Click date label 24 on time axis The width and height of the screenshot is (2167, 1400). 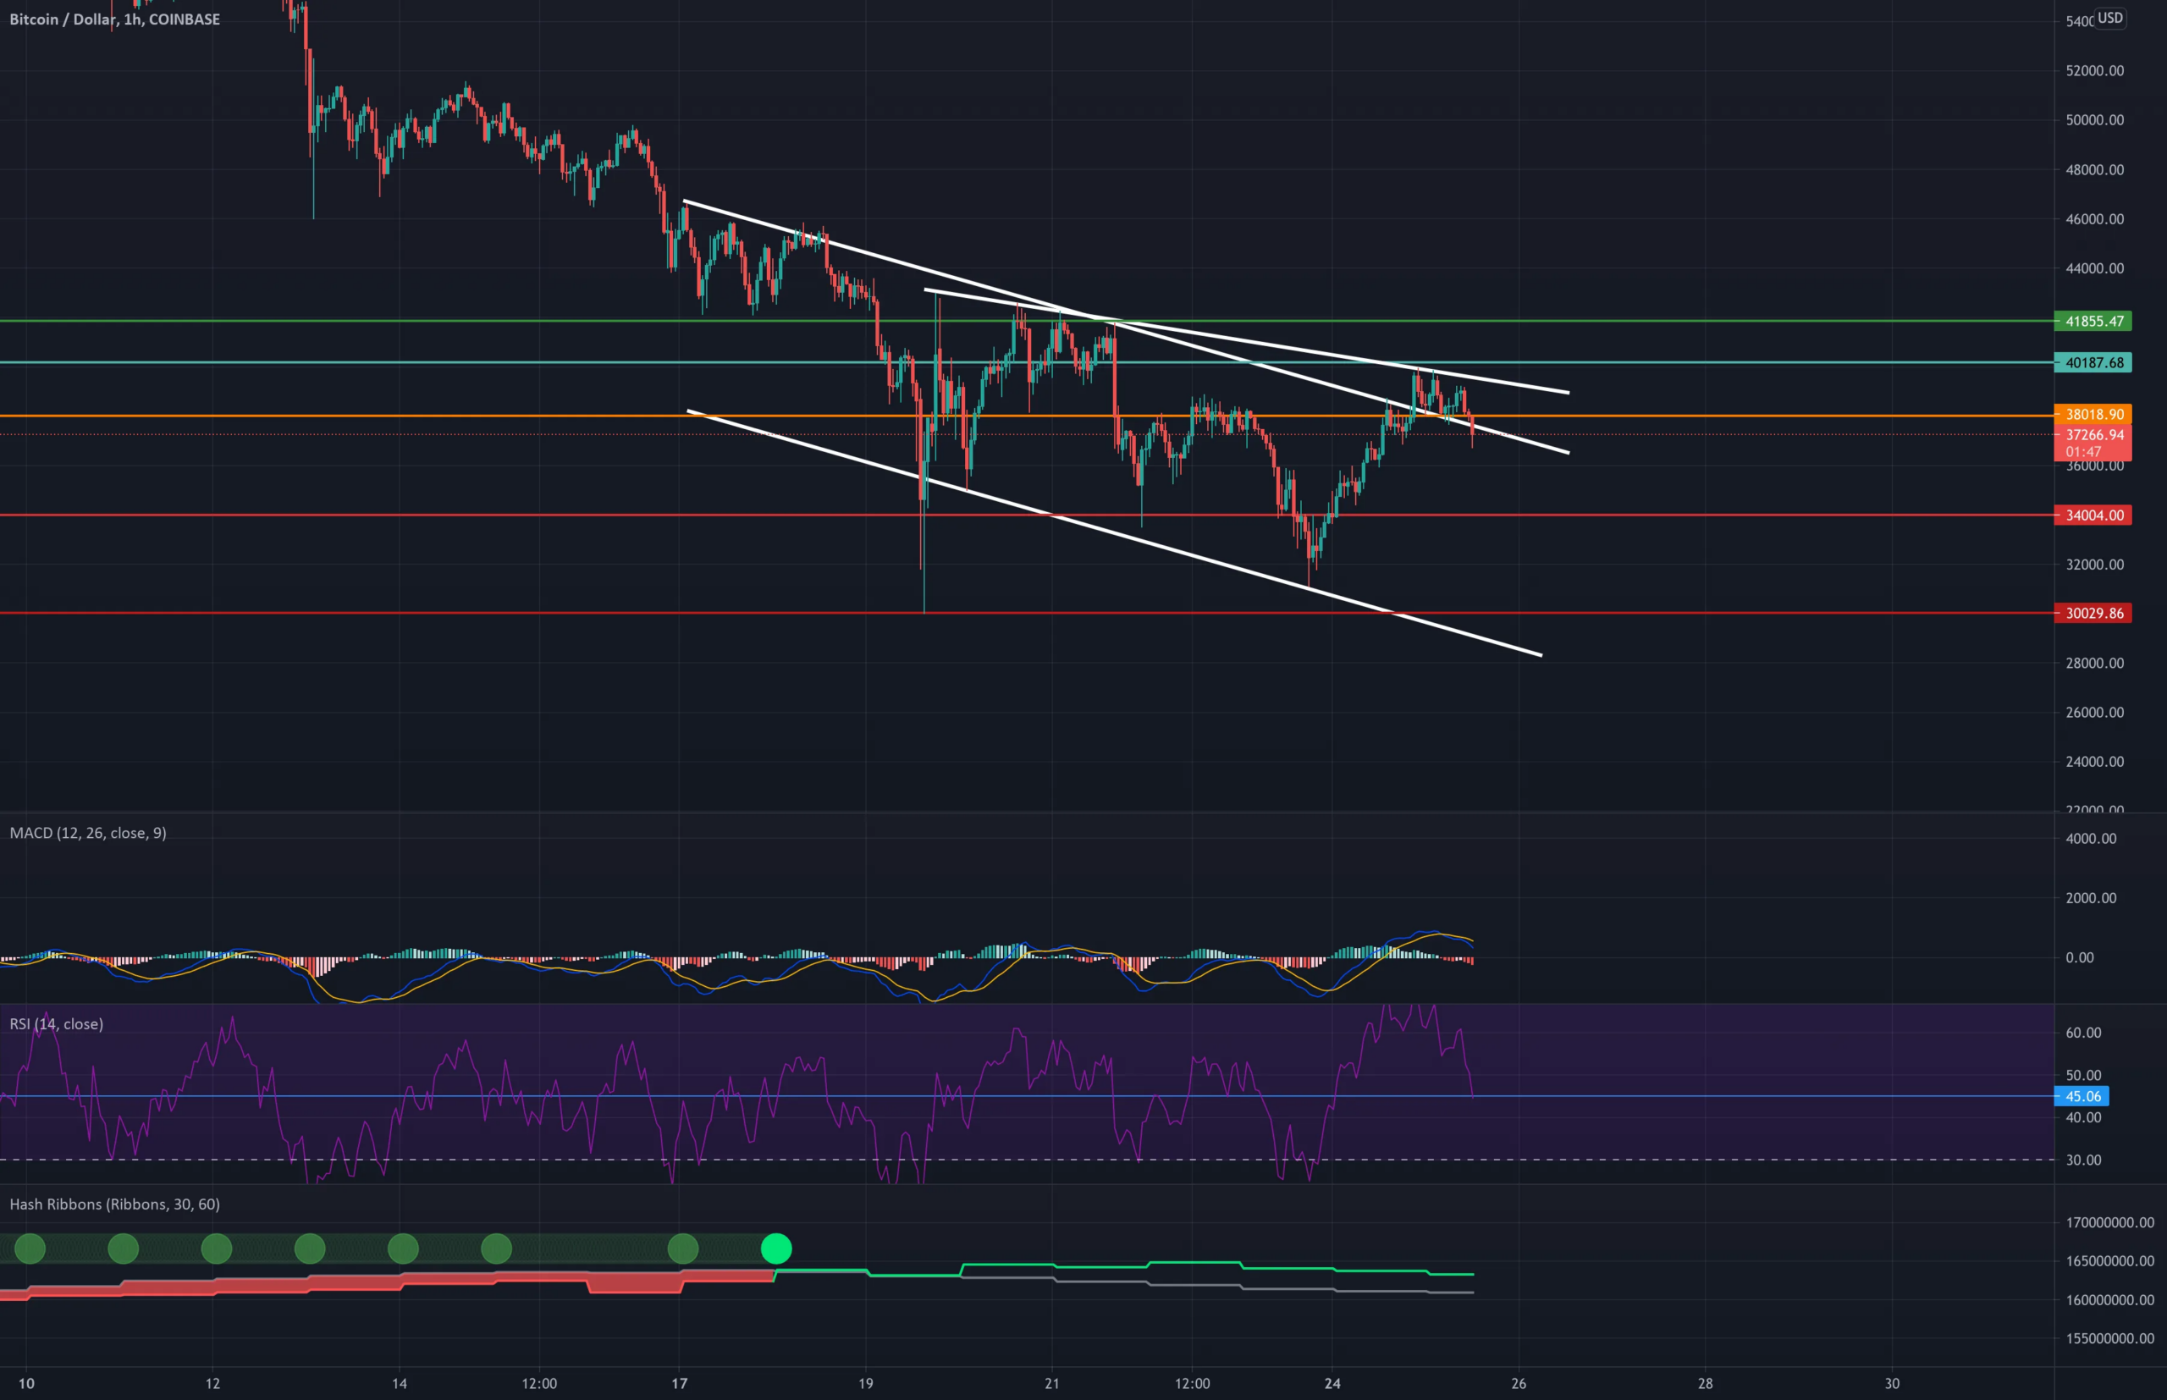(1332, 1384)
